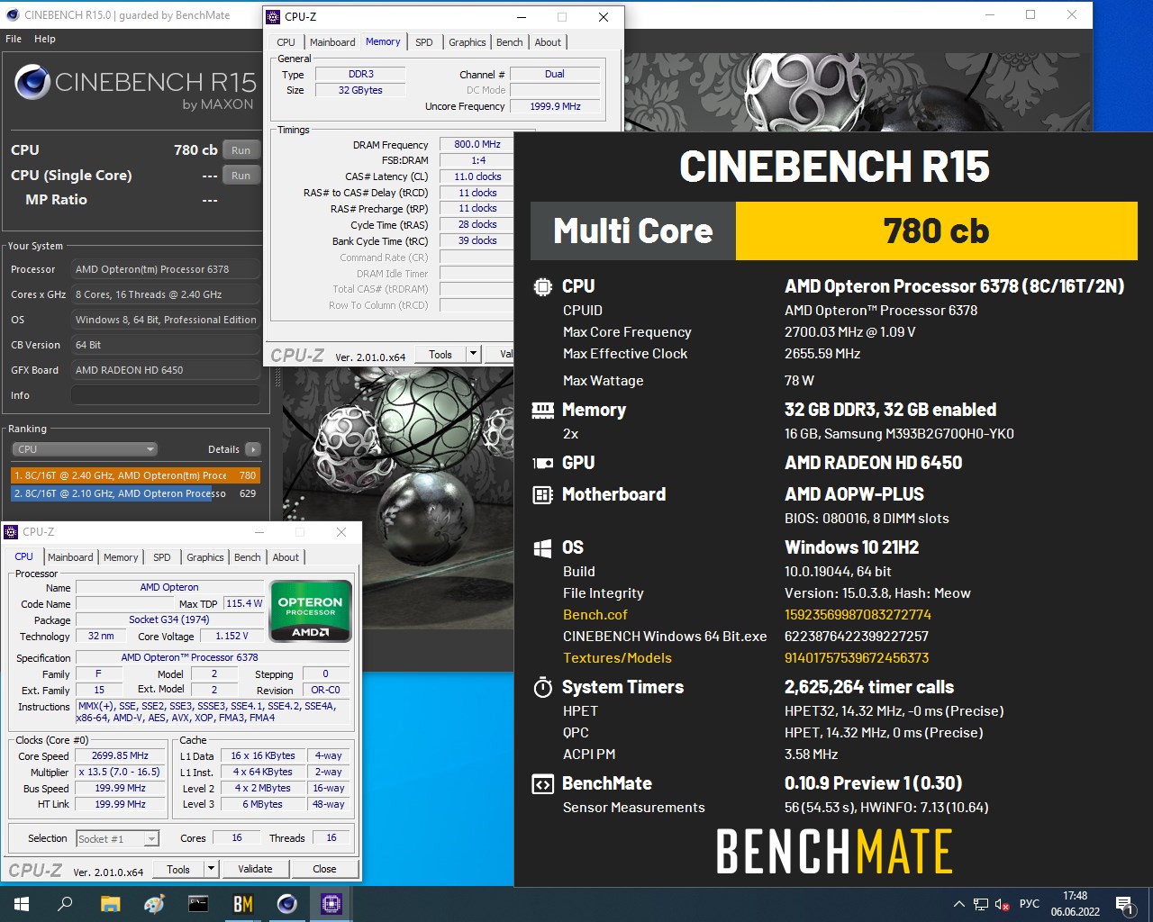The width and height of the screenshot is (1153, 922).
Task: Open the File menu in Cinebench
Action: pos(14,39)
